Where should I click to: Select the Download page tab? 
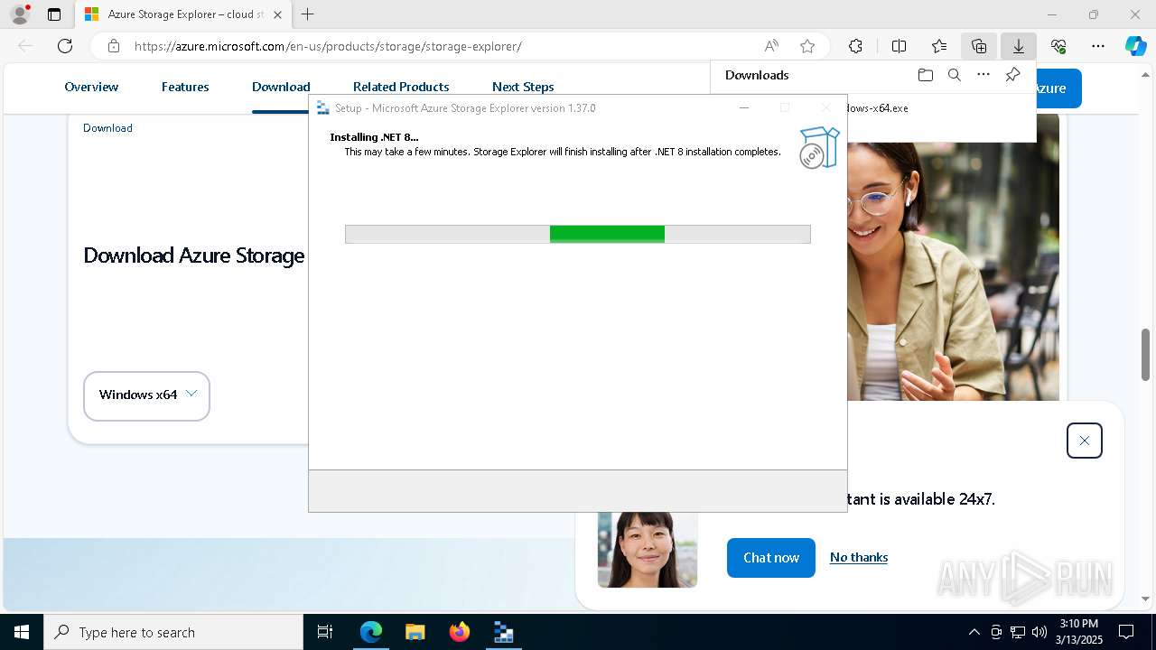[281, 87]
